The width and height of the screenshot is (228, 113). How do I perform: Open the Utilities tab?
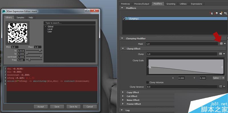pos(183,4)
